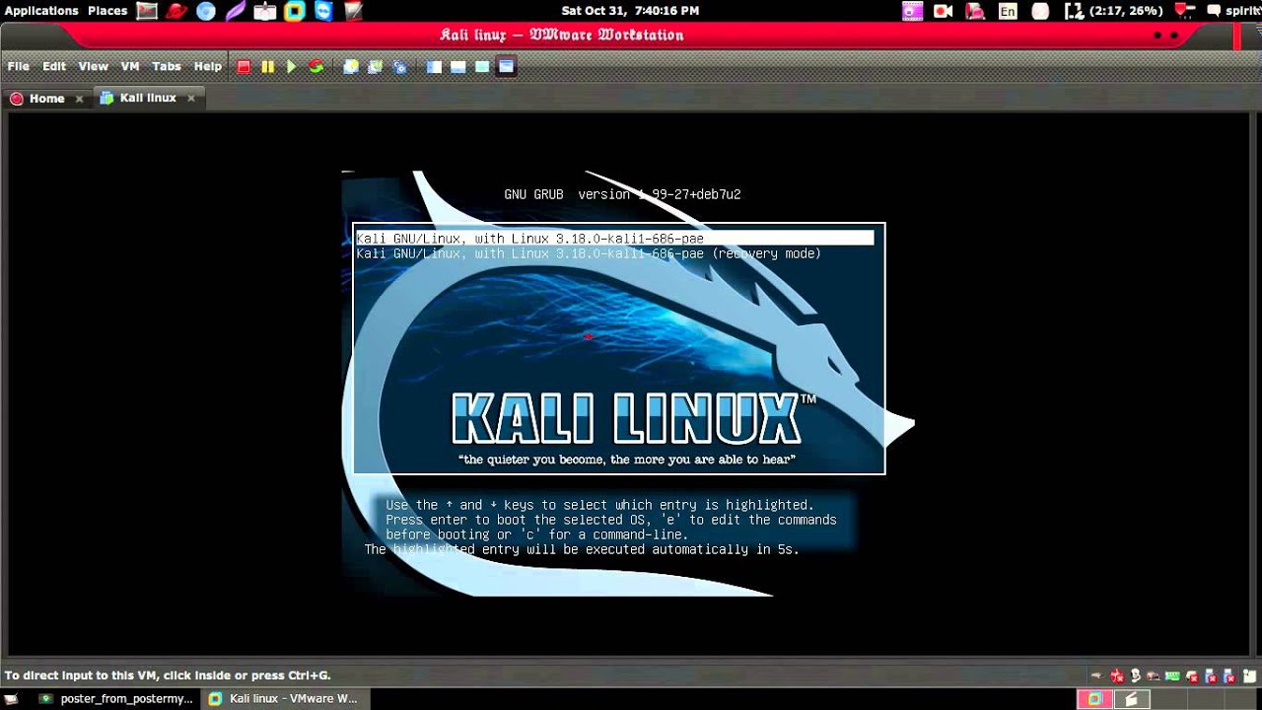Select the pink workspace switcher cell

click(x=1095, y=699)
